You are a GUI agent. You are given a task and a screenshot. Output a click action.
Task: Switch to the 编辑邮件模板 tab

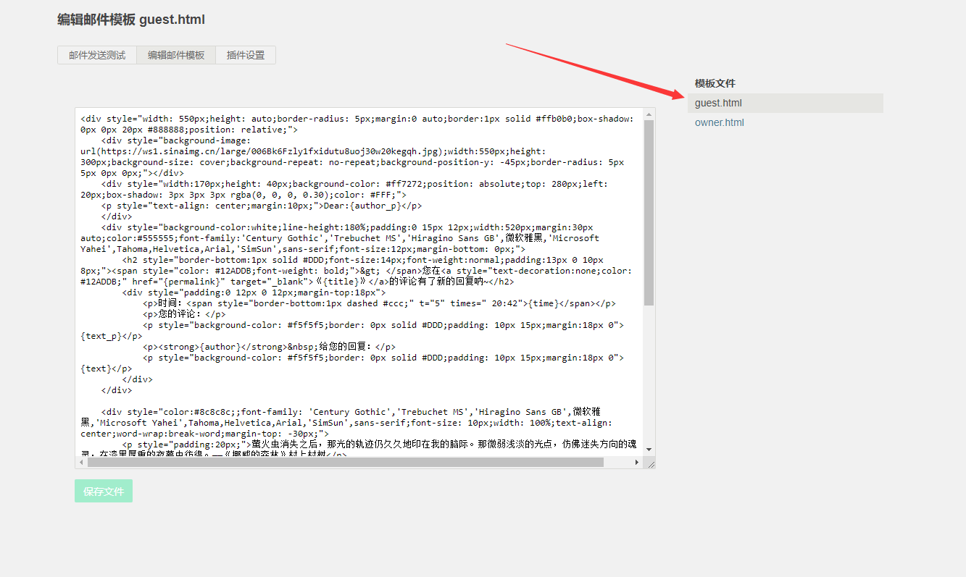pos(176,55)
